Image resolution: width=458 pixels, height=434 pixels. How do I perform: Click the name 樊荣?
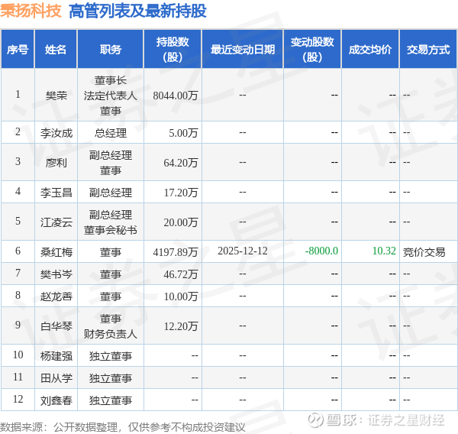point(56,96)
